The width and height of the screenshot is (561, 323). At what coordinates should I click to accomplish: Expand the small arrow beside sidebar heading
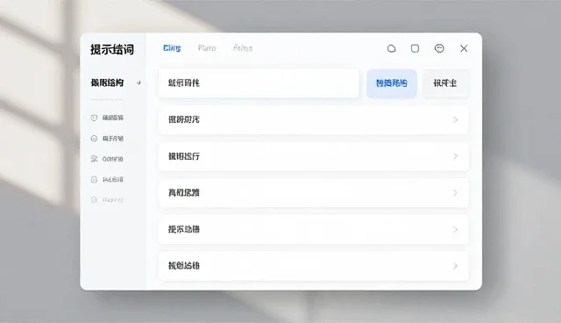[138, 83]
